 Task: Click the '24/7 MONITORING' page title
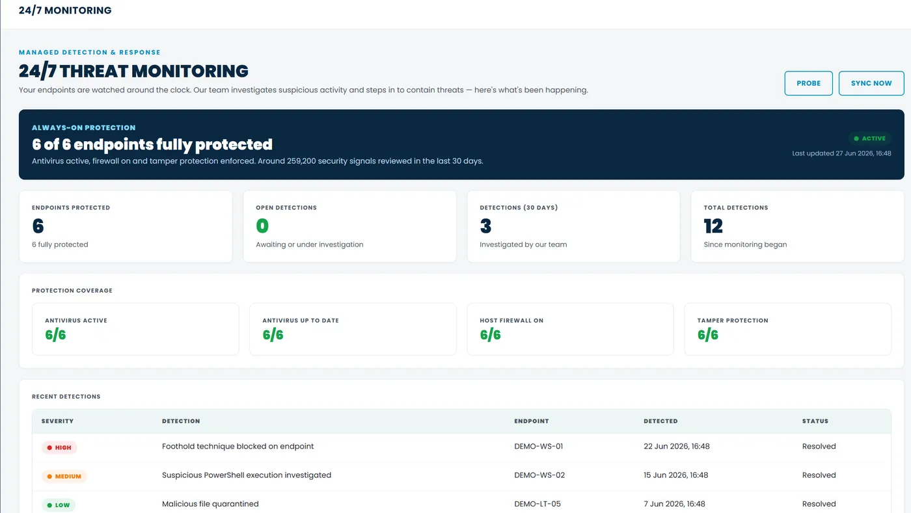(x=65, y=10)
